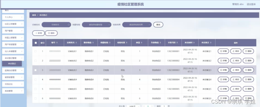This screenshot has height=107, width=260.
Task: Select 来访登记 submenu item in sidebar
Action: coord(12,64)
